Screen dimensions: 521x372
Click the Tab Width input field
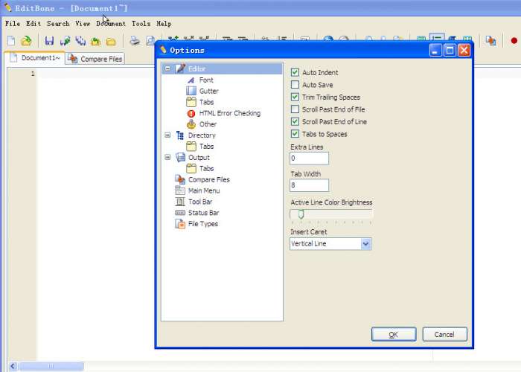click(x=309, y=185)
